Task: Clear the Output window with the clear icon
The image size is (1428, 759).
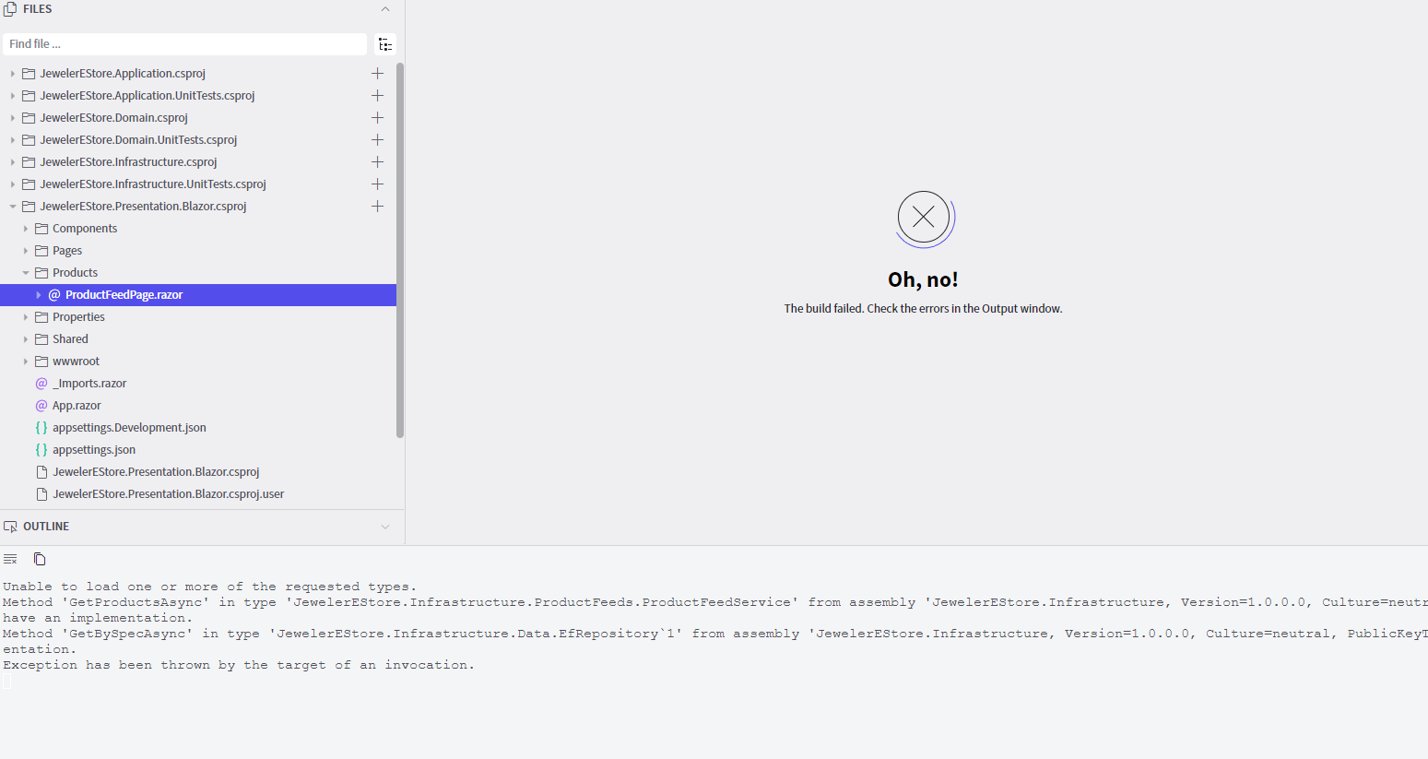Action: click(9, 558)
